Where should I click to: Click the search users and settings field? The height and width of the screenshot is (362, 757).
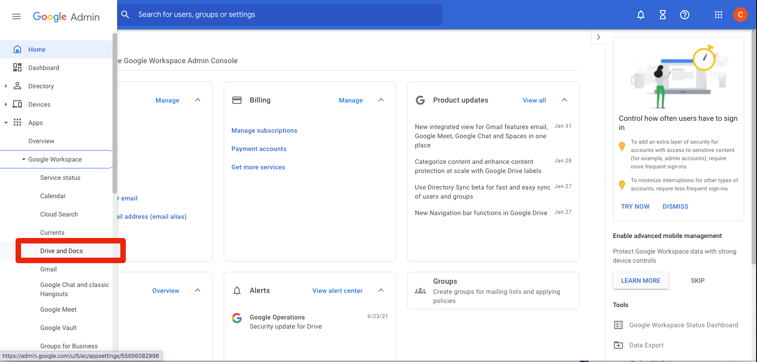(284, 15)
